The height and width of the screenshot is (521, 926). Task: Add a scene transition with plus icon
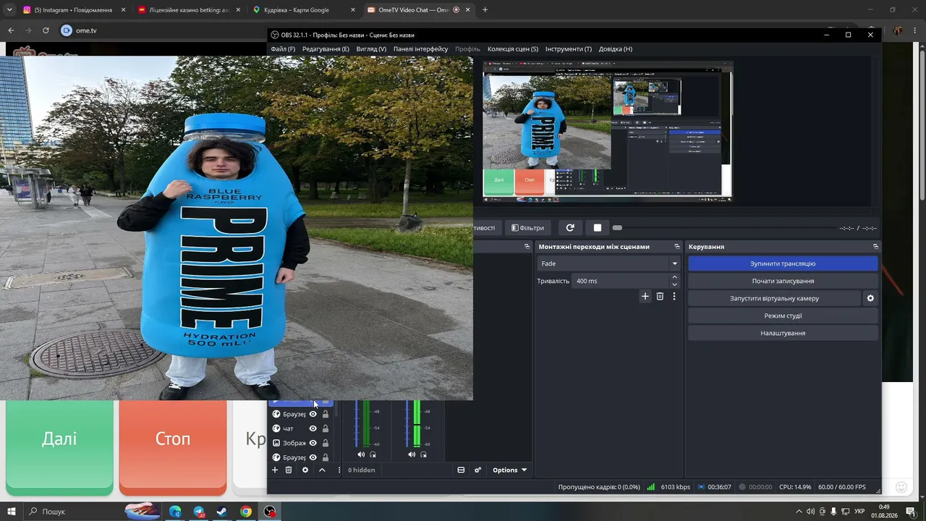pyautogui.click(x=645, y=296)
